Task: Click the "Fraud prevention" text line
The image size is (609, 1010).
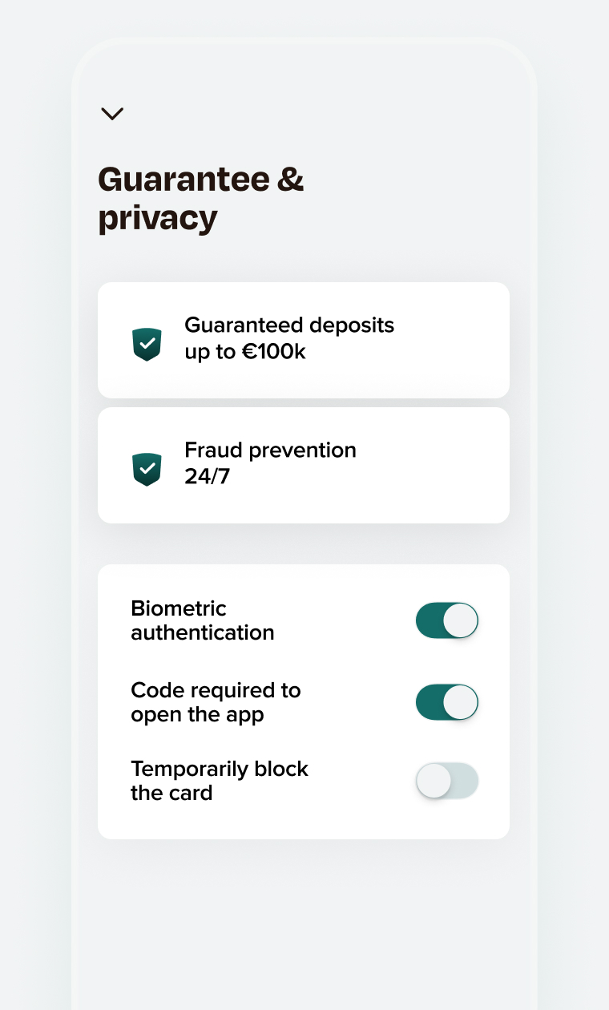Action: pyautogui.click(x=270, y=450)
